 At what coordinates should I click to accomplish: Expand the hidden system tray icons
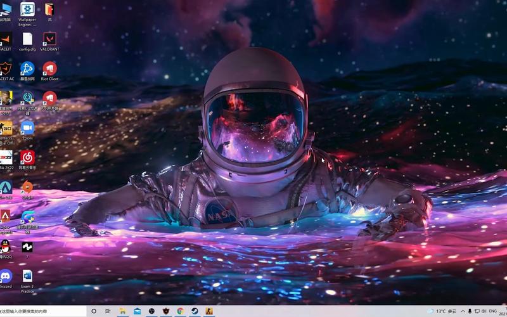[463, 311]
